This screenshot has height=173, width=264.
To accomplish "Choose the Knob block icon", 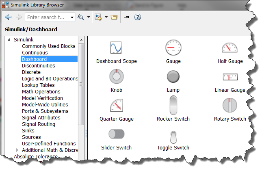I will coord(116,76).
